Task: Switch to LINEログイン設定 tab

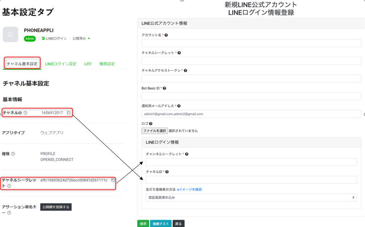Action: click(x=61, y=64)
